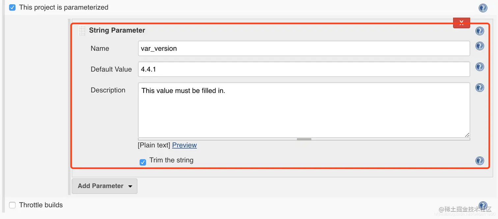Screen dimensions: 498x219
Task: View help for the Description field
Action: (x=480, y=87)
